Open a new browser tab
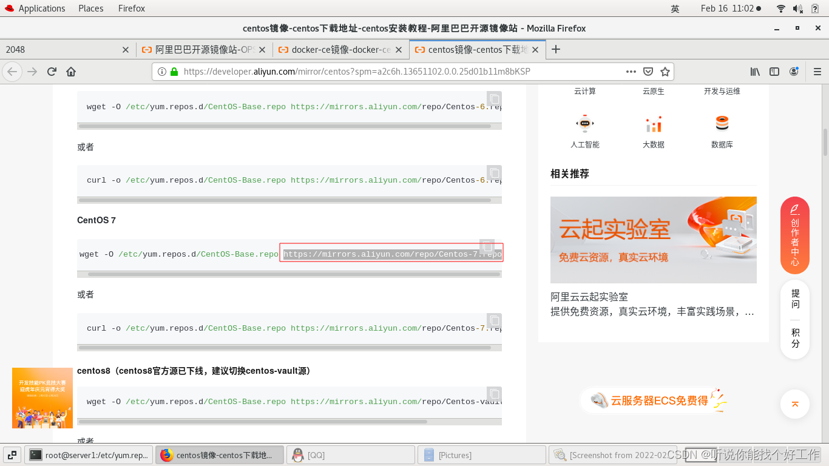The height and width of the screenshot is (466, 829). pos(556,49)
